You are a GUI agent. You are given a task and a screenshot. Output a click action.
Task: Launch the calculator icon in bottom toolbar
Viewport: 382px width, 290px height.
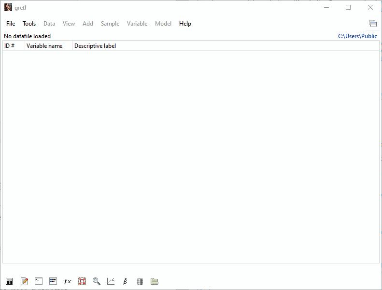coord(10,281)
